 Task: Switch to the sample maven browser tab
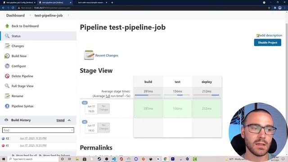91,3
